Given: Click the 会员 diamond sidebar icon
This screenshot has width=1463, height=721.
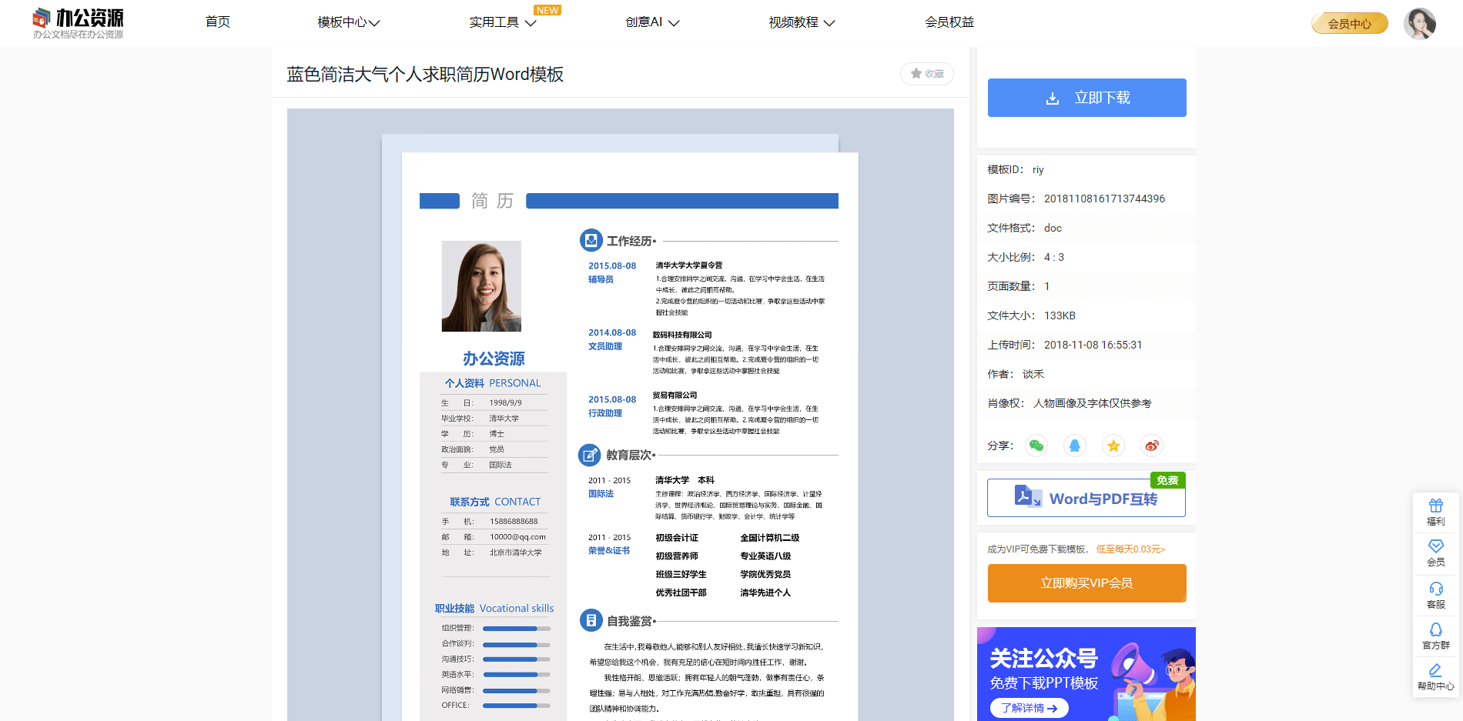Looking at the screenshot, I should click(x=1435, y=552).
